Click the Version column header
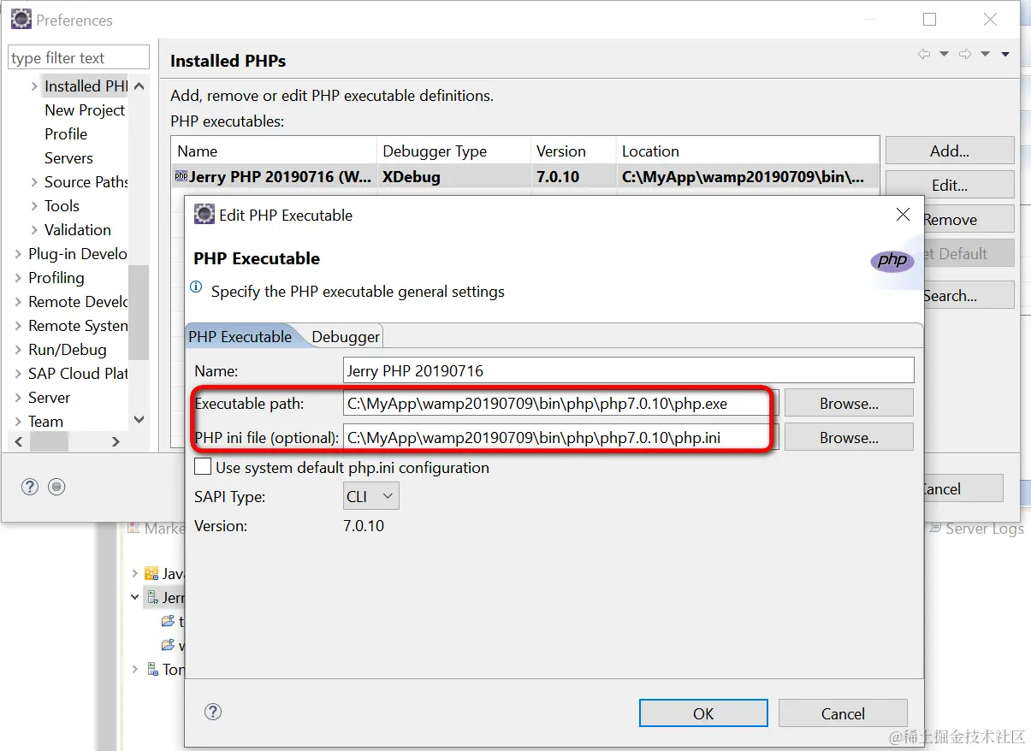The image size is (1031, 751). pyautogui.click(x=573, y=151)
